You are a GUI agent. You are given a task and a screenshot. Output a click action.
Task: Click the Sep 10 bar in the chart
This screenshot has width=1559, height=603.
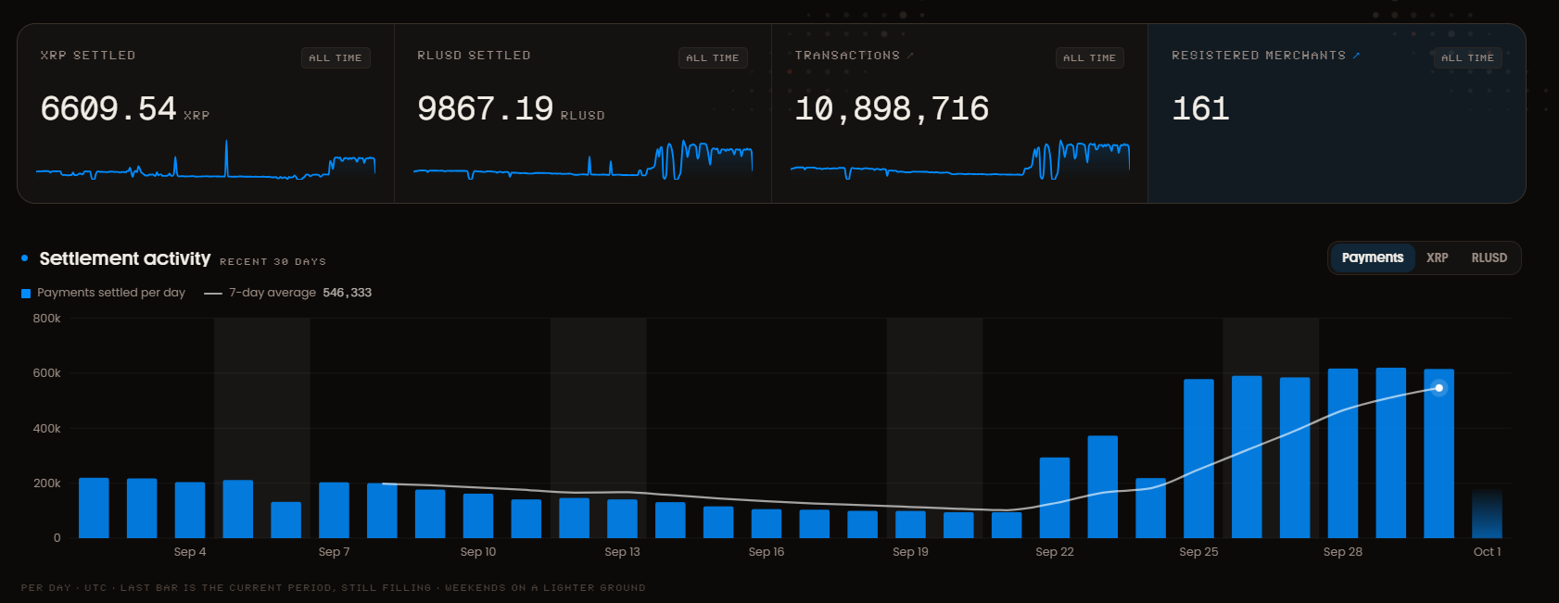click(478, 516)
